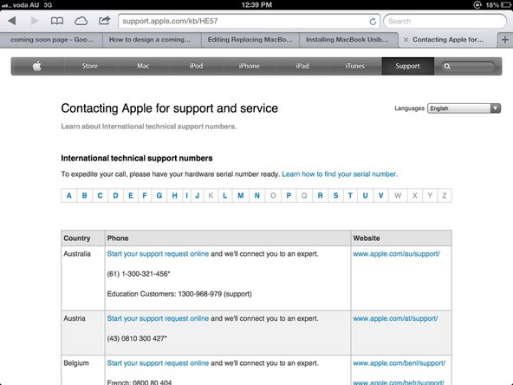Click the Website column header
Viewport: 513px width, 385px height.
tap(401, 238)
